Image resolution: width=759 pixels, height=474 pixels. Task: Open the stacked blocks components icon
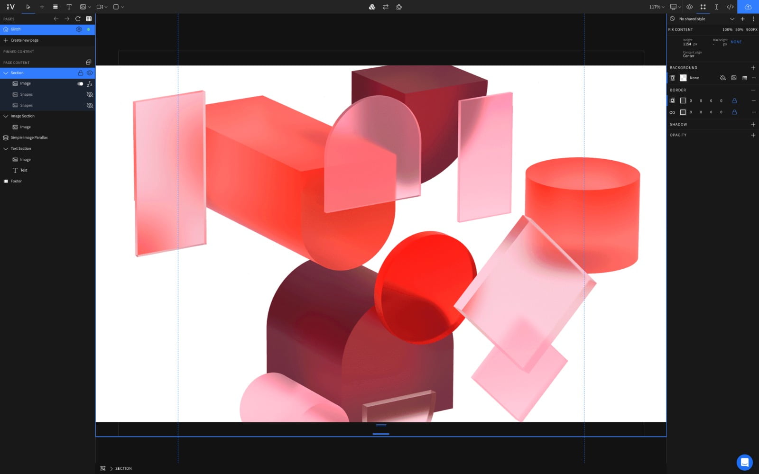coord(372,7)
